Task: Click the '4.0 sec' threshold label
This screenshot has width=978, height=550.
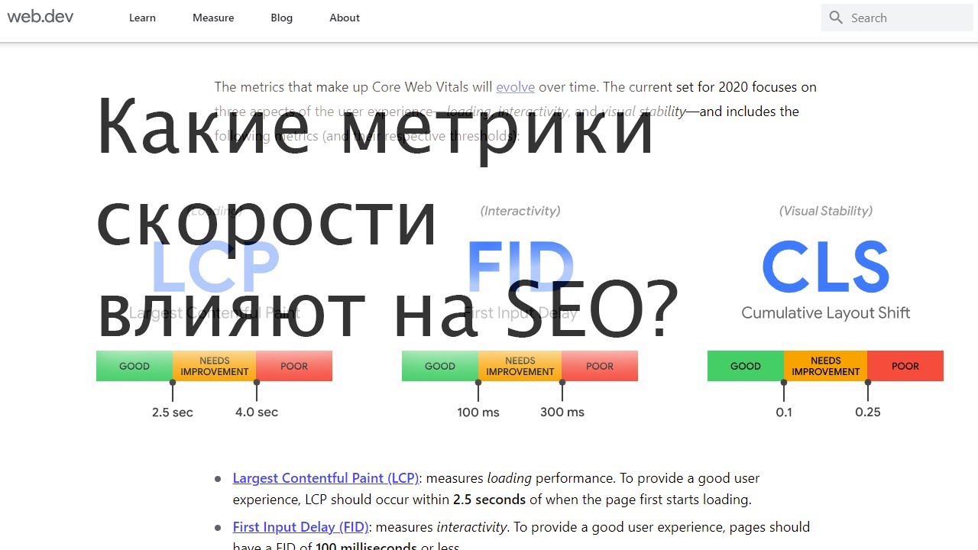Action: click(257, 412)
